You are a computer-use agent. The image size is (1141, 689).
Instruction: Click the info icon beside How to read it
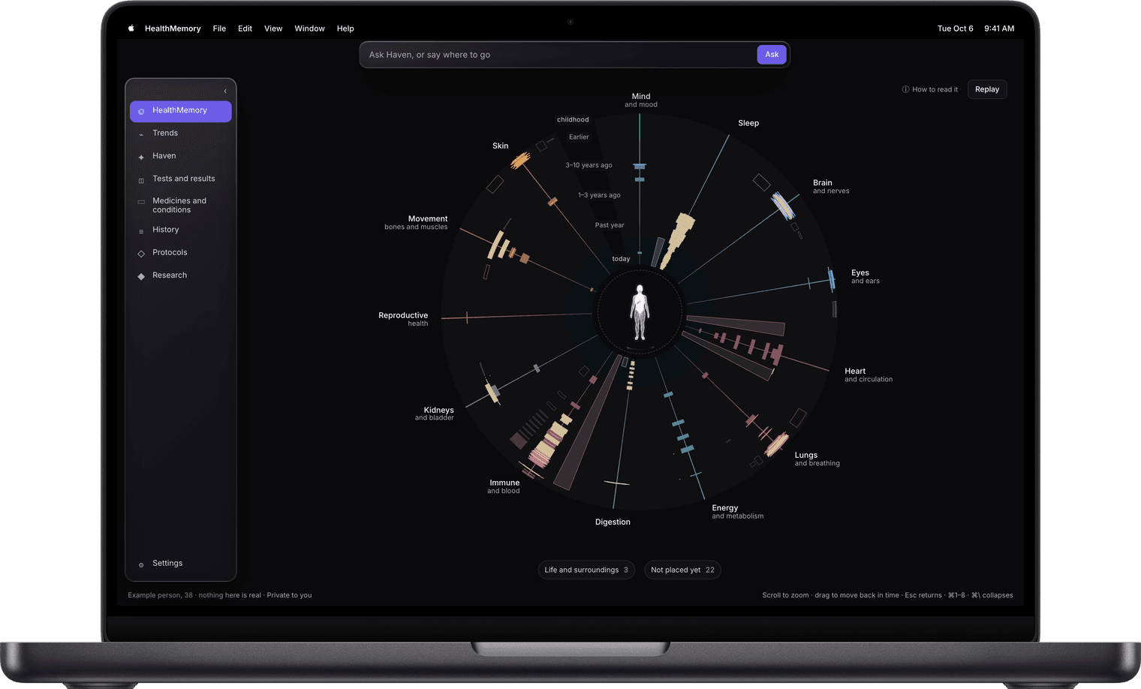[905, 89]
